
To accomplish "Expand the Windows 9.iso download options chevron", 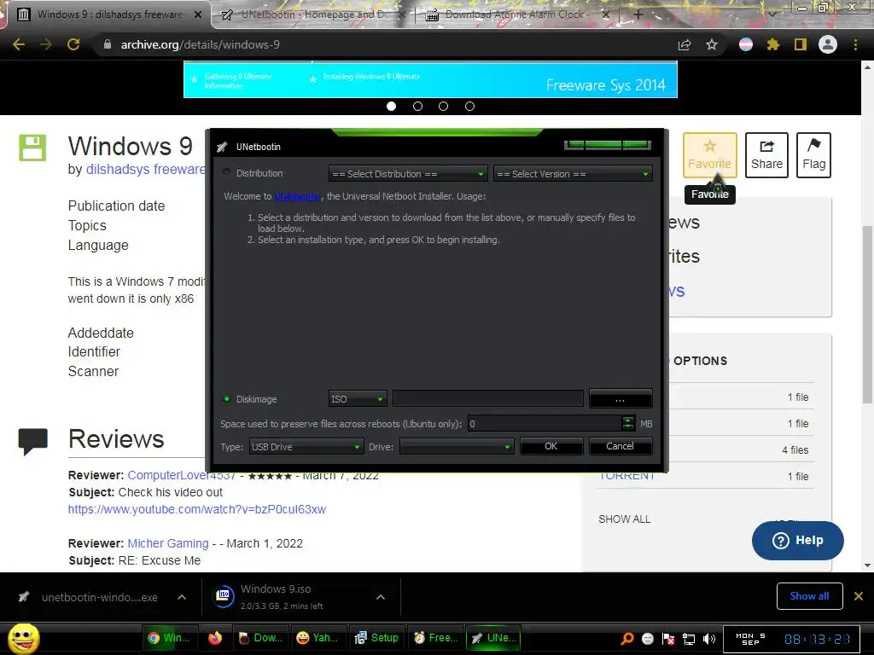I will tap(381, 597).
